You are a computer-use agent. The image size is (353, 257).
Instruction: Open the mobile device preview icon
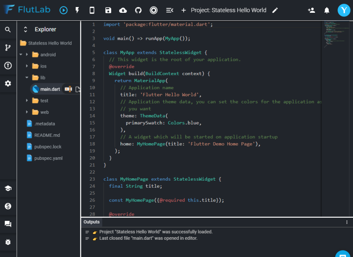[92, 10]
